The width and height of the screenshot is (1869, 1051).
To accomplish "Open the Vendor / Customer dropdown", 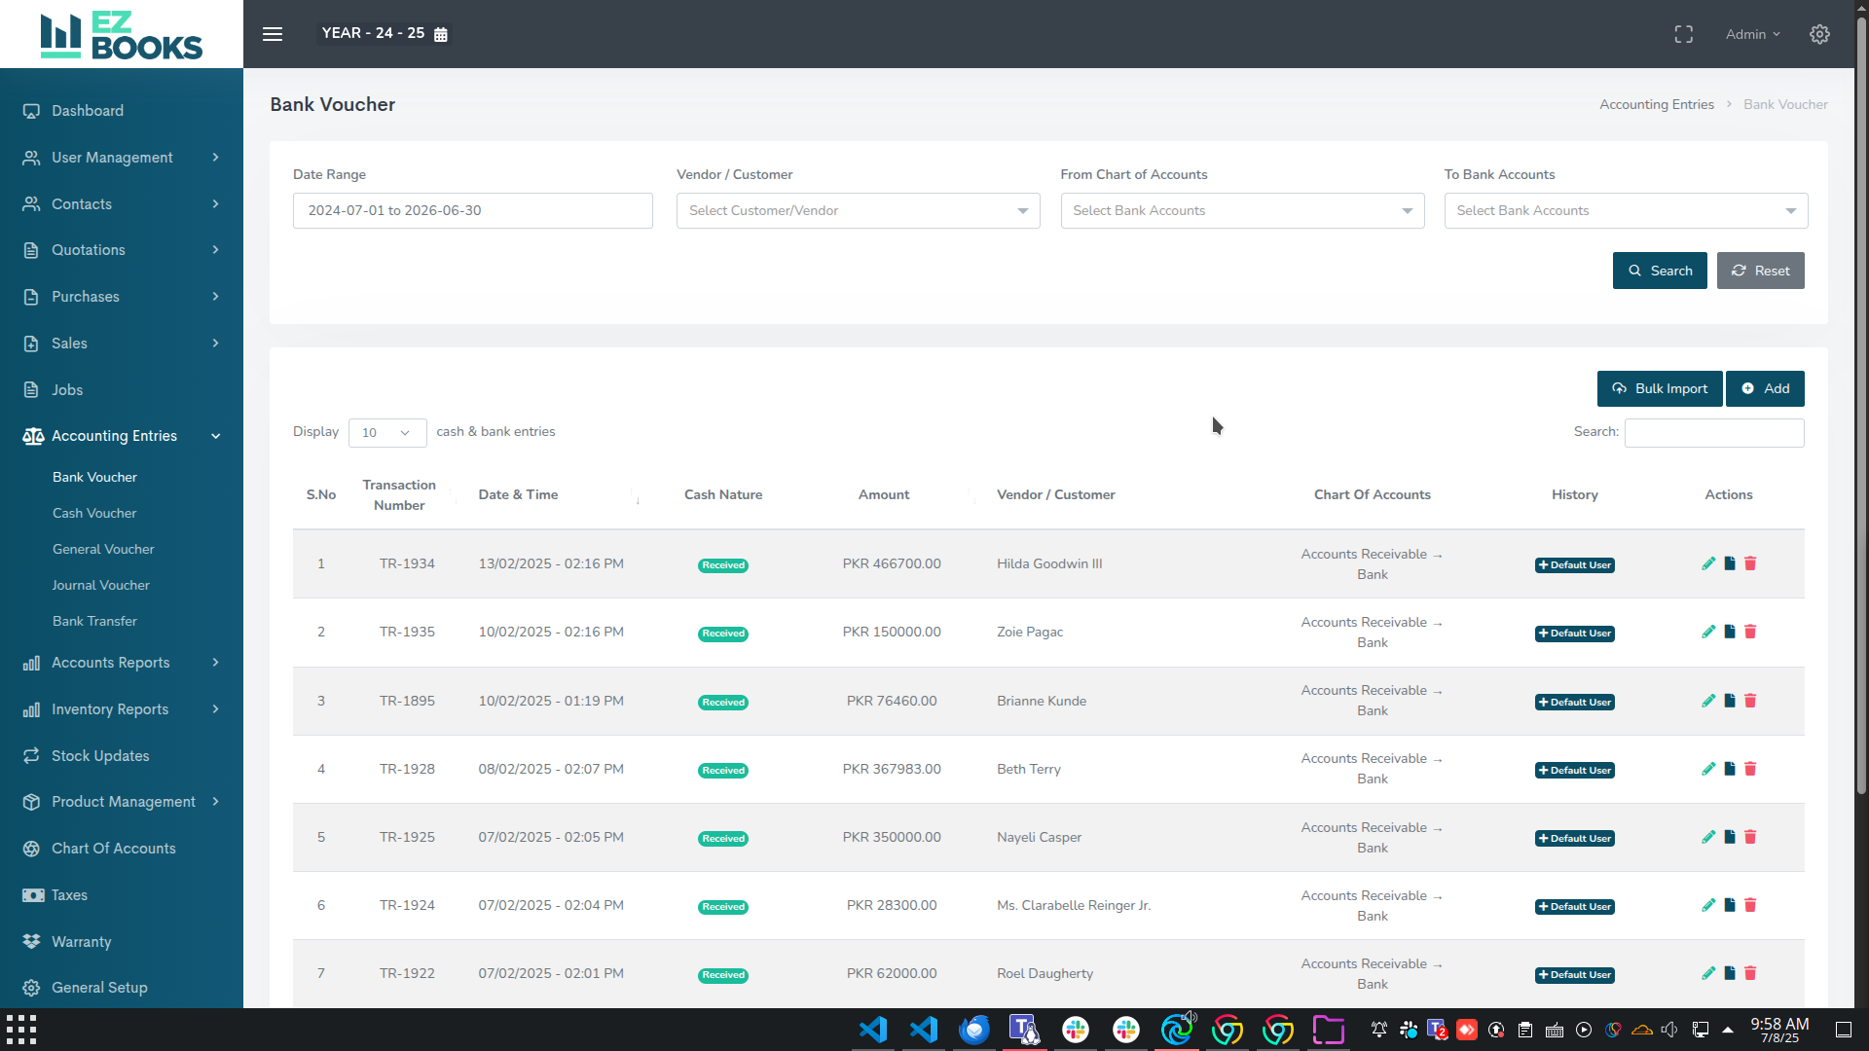I will (858, 210).
